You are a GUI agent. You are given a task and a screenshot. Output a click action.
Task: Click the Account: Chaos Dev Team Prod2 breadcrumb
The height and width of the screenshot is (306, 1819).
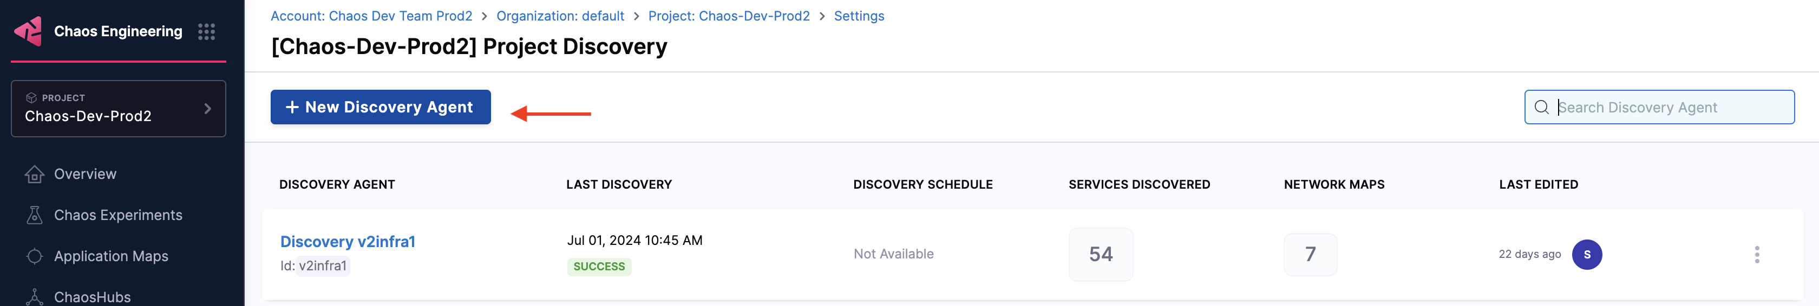371,16
